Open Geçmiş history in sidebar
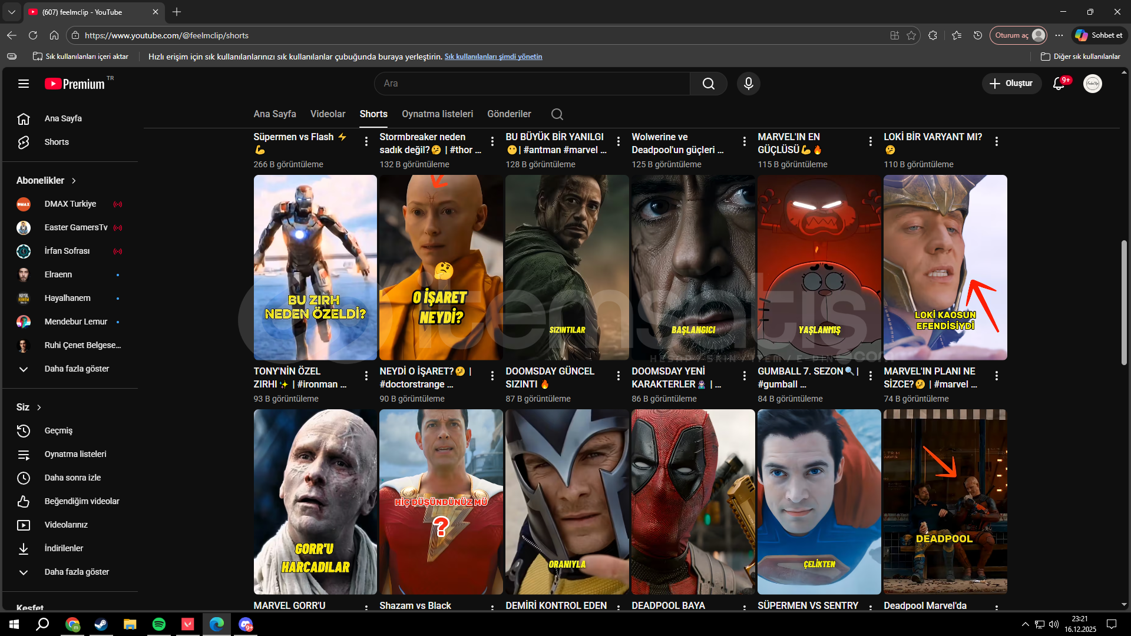The height and width of the screenshot is (636, 1131). 58,430
